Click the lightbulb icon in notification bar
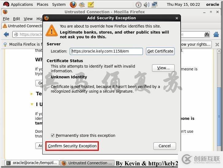223x168 pixels. coord(5,44)
